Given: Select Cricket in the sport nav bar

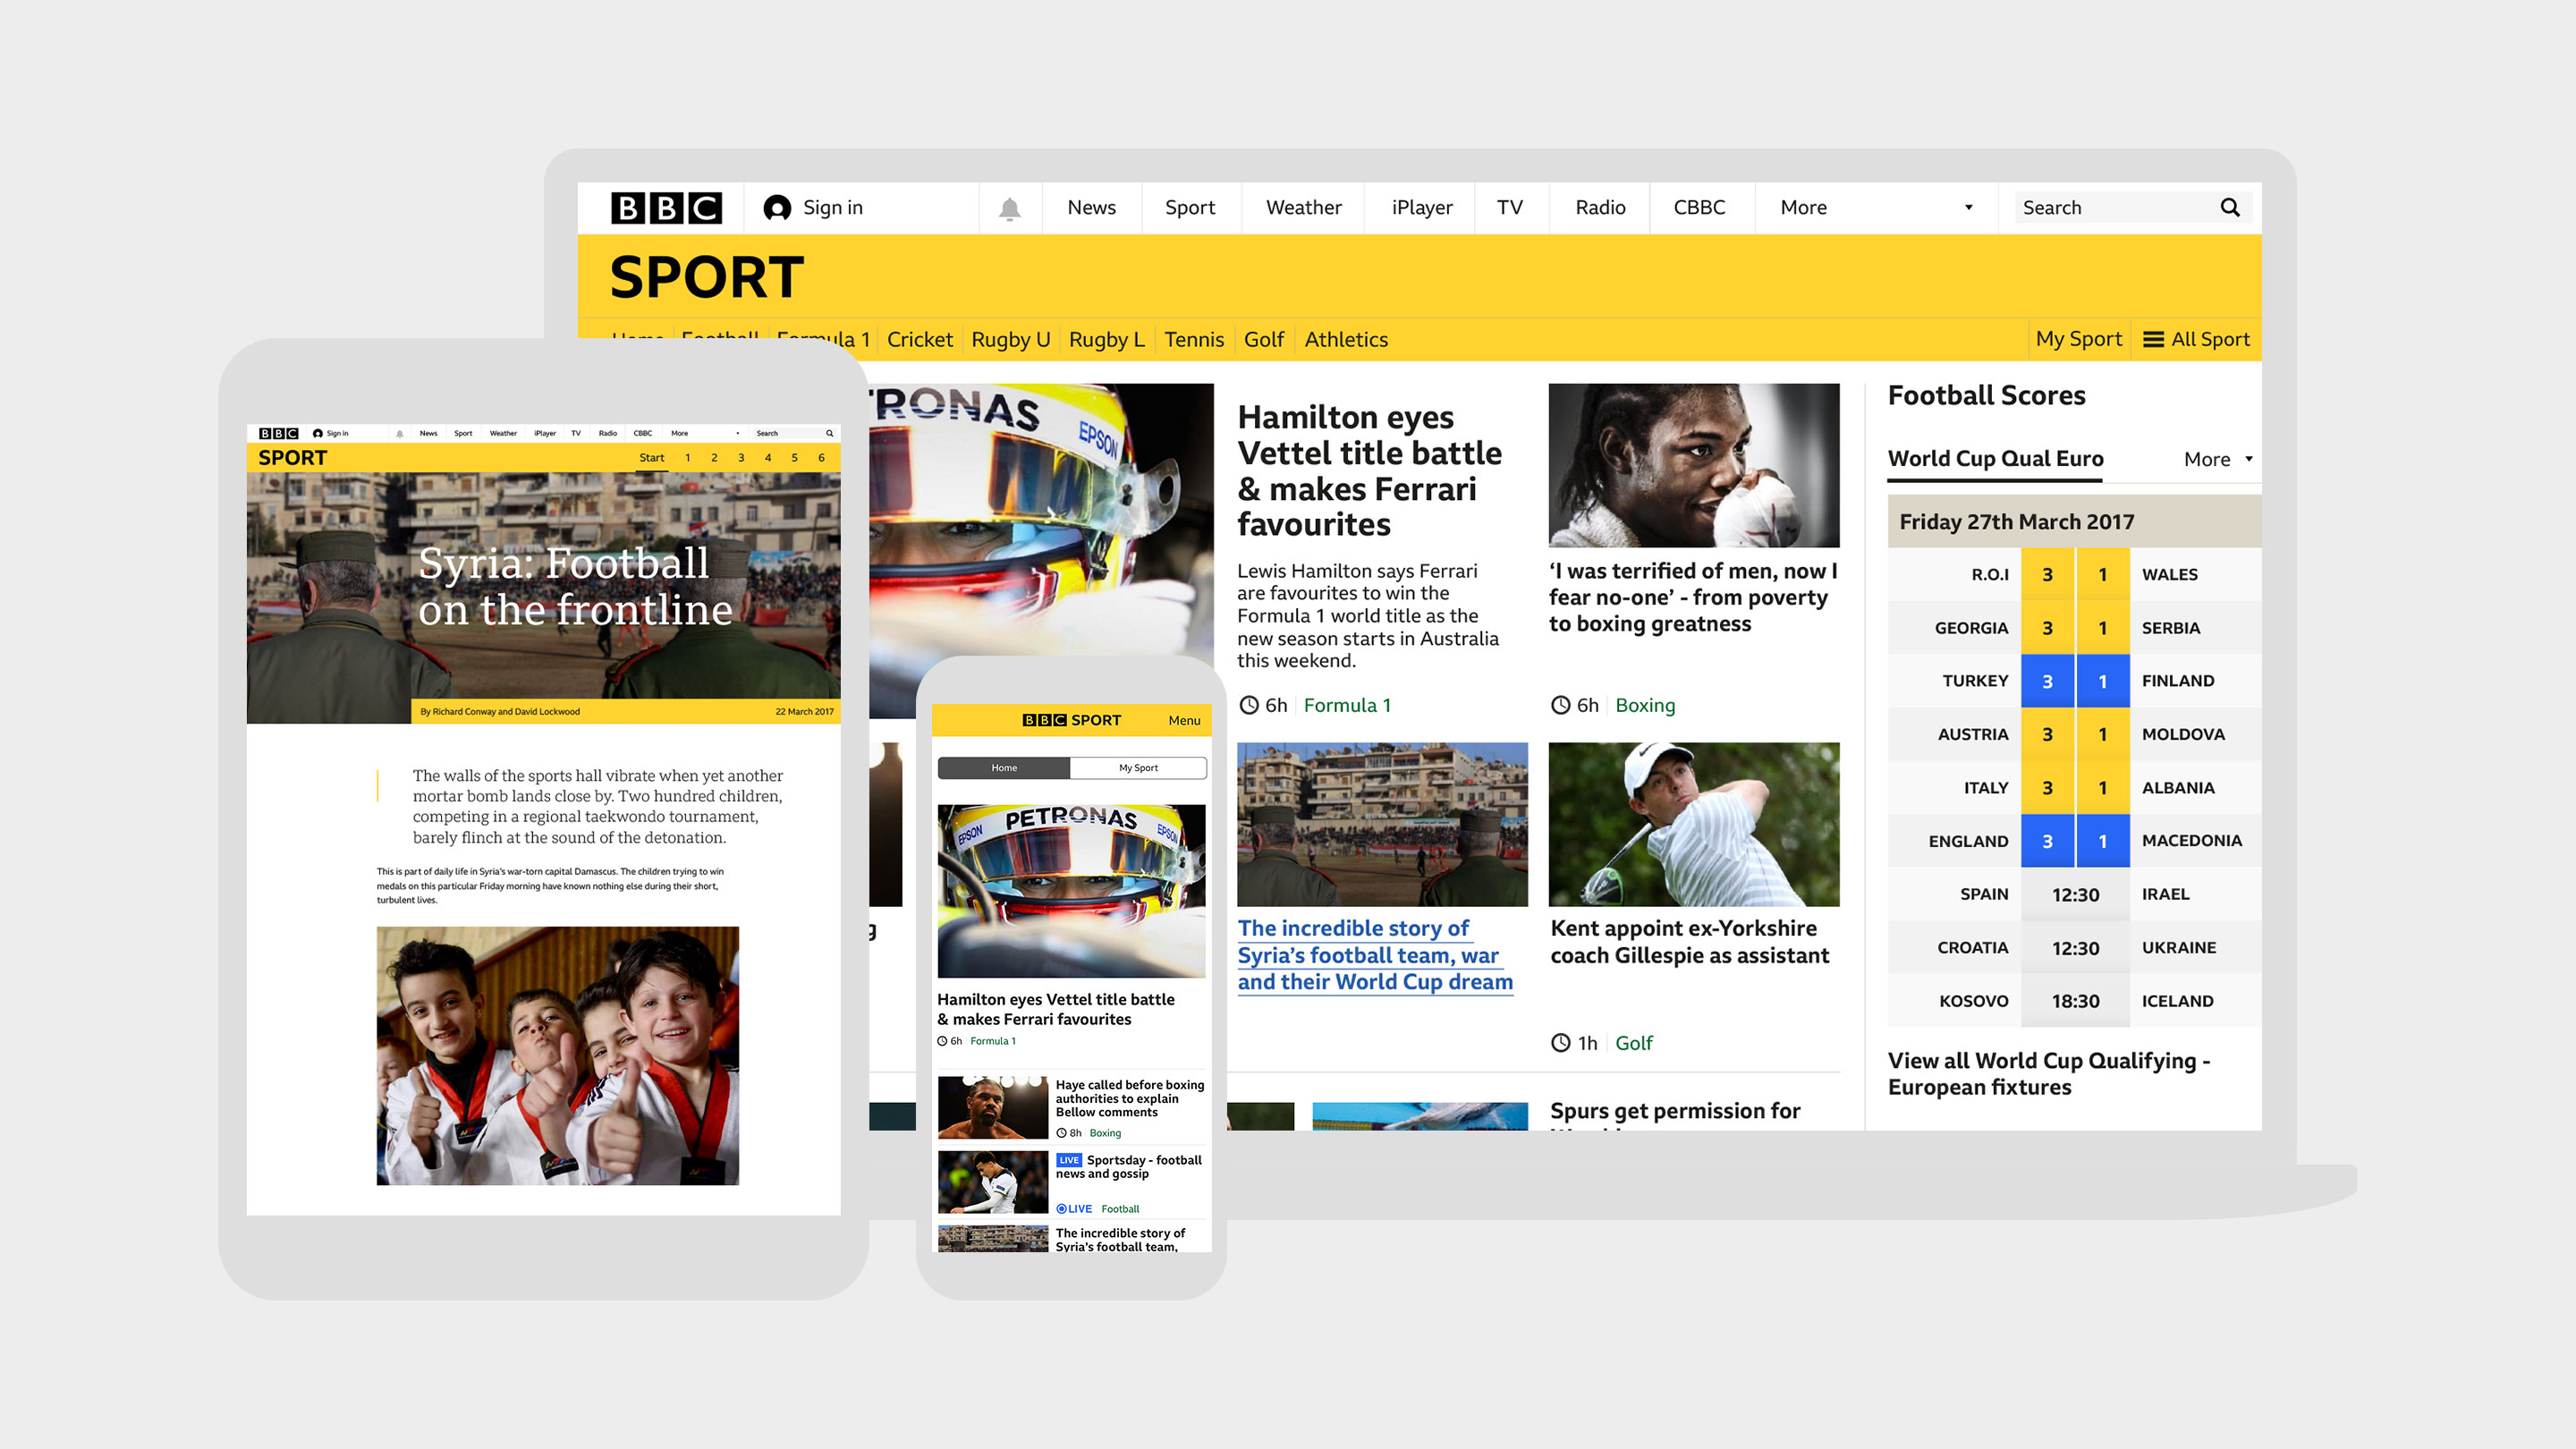Looking at the screenshot, I should tap(920, 340).
